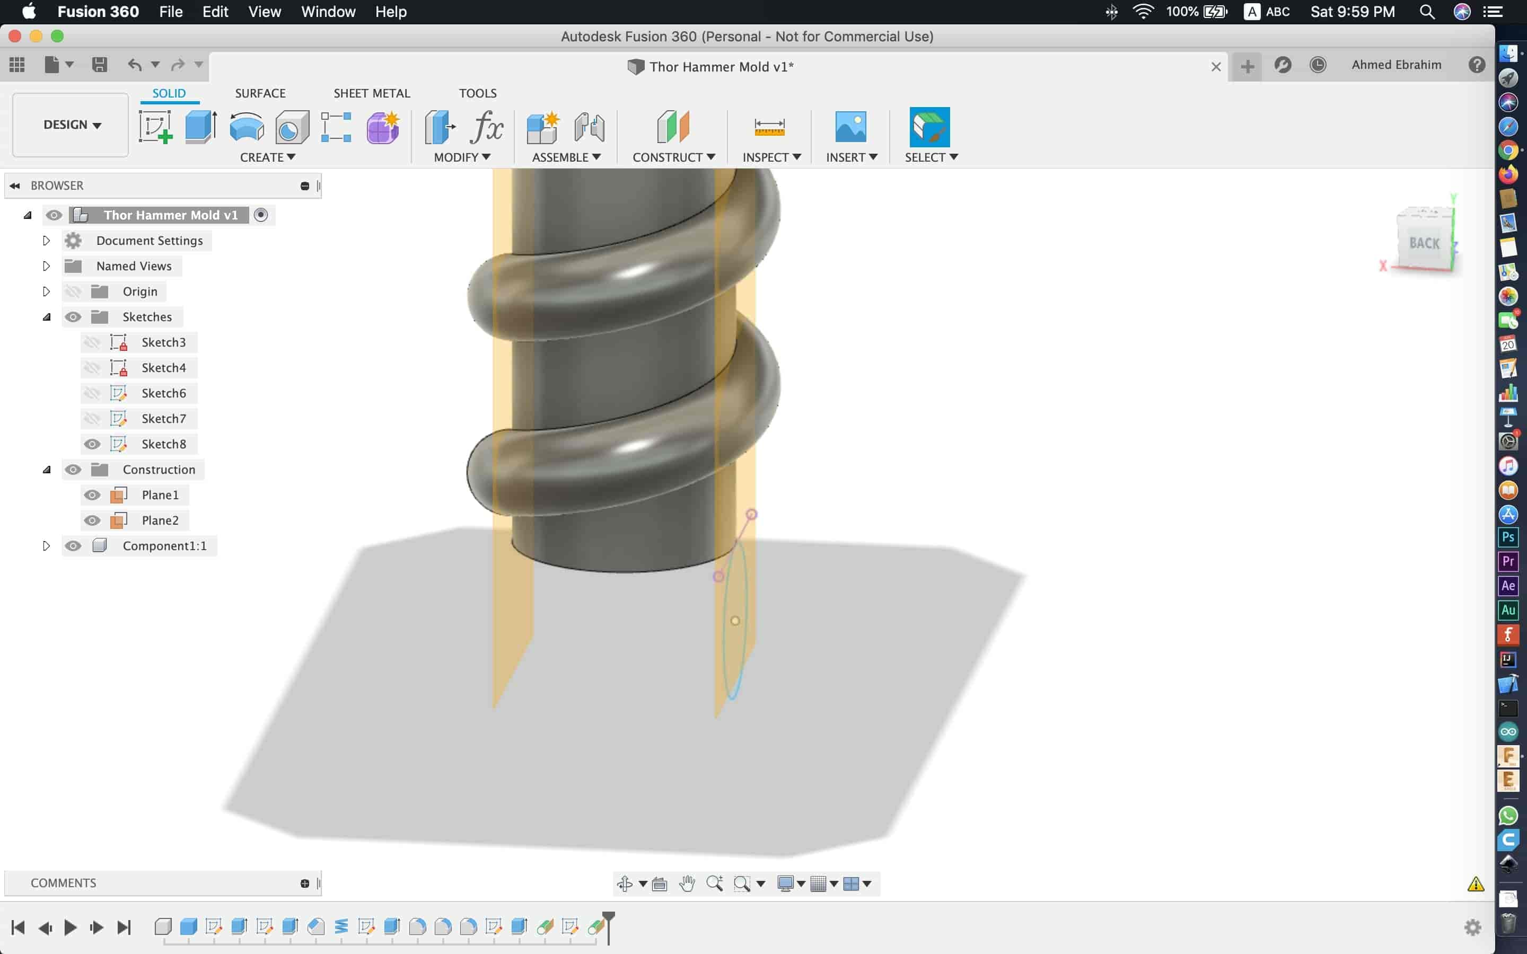Show Sketch6 visibility
This screenshot has width=1527, height=954.
coord(92,393)
